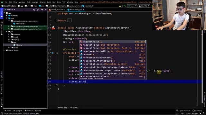Open the File menu

coord(6,2)
